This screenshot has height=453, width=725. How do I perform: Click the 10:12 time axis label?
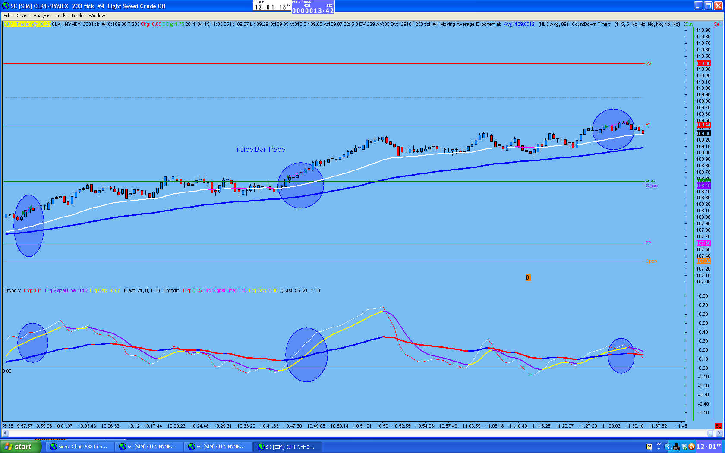[x=134, y=426]
